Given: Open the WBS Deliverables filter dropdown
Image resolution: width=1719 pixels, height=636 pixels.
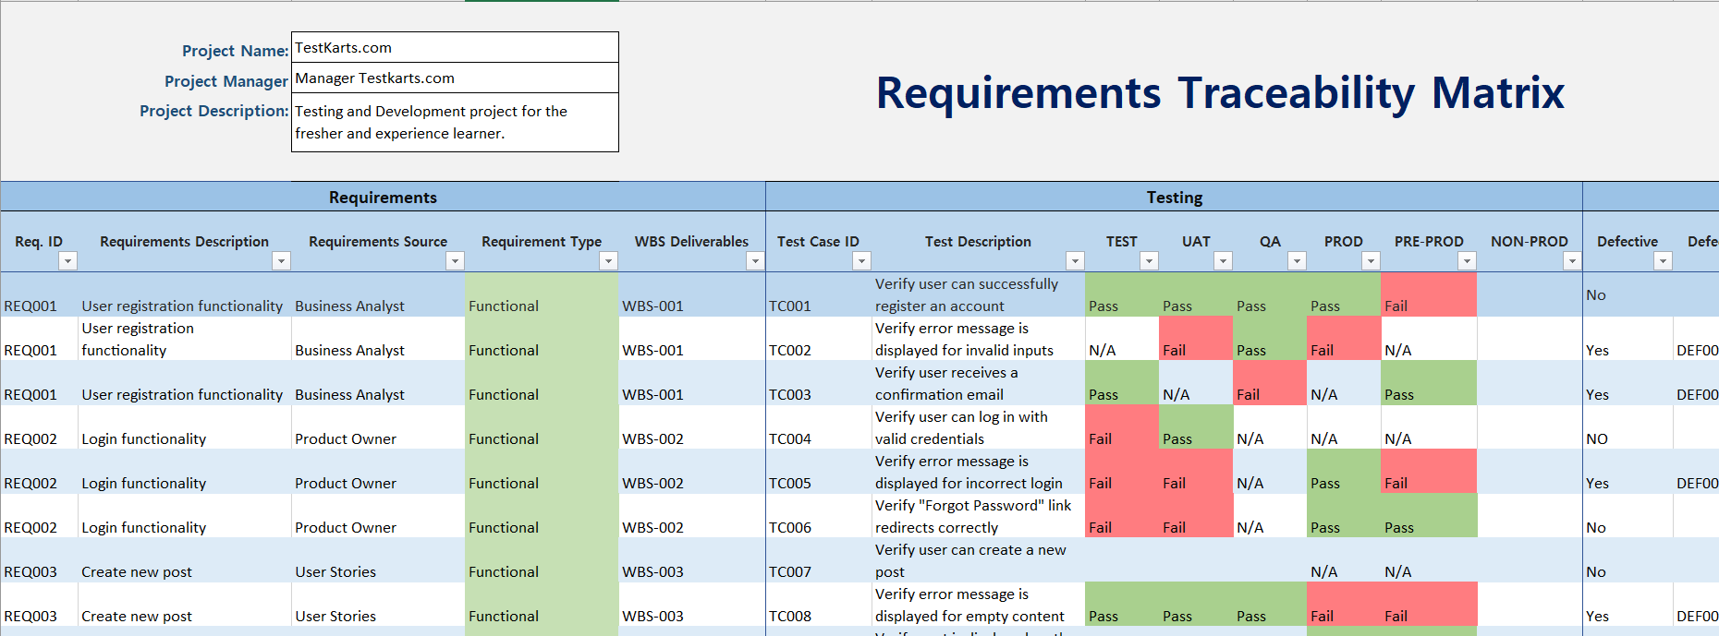Looking at the screenshot, I should 755,261.
